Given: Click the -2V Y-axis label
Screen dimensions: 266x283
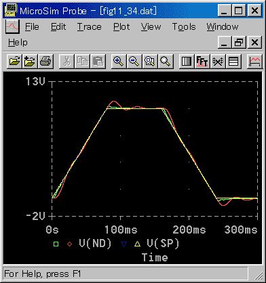Looking at the screenshot, I should [x=35, y=216].
